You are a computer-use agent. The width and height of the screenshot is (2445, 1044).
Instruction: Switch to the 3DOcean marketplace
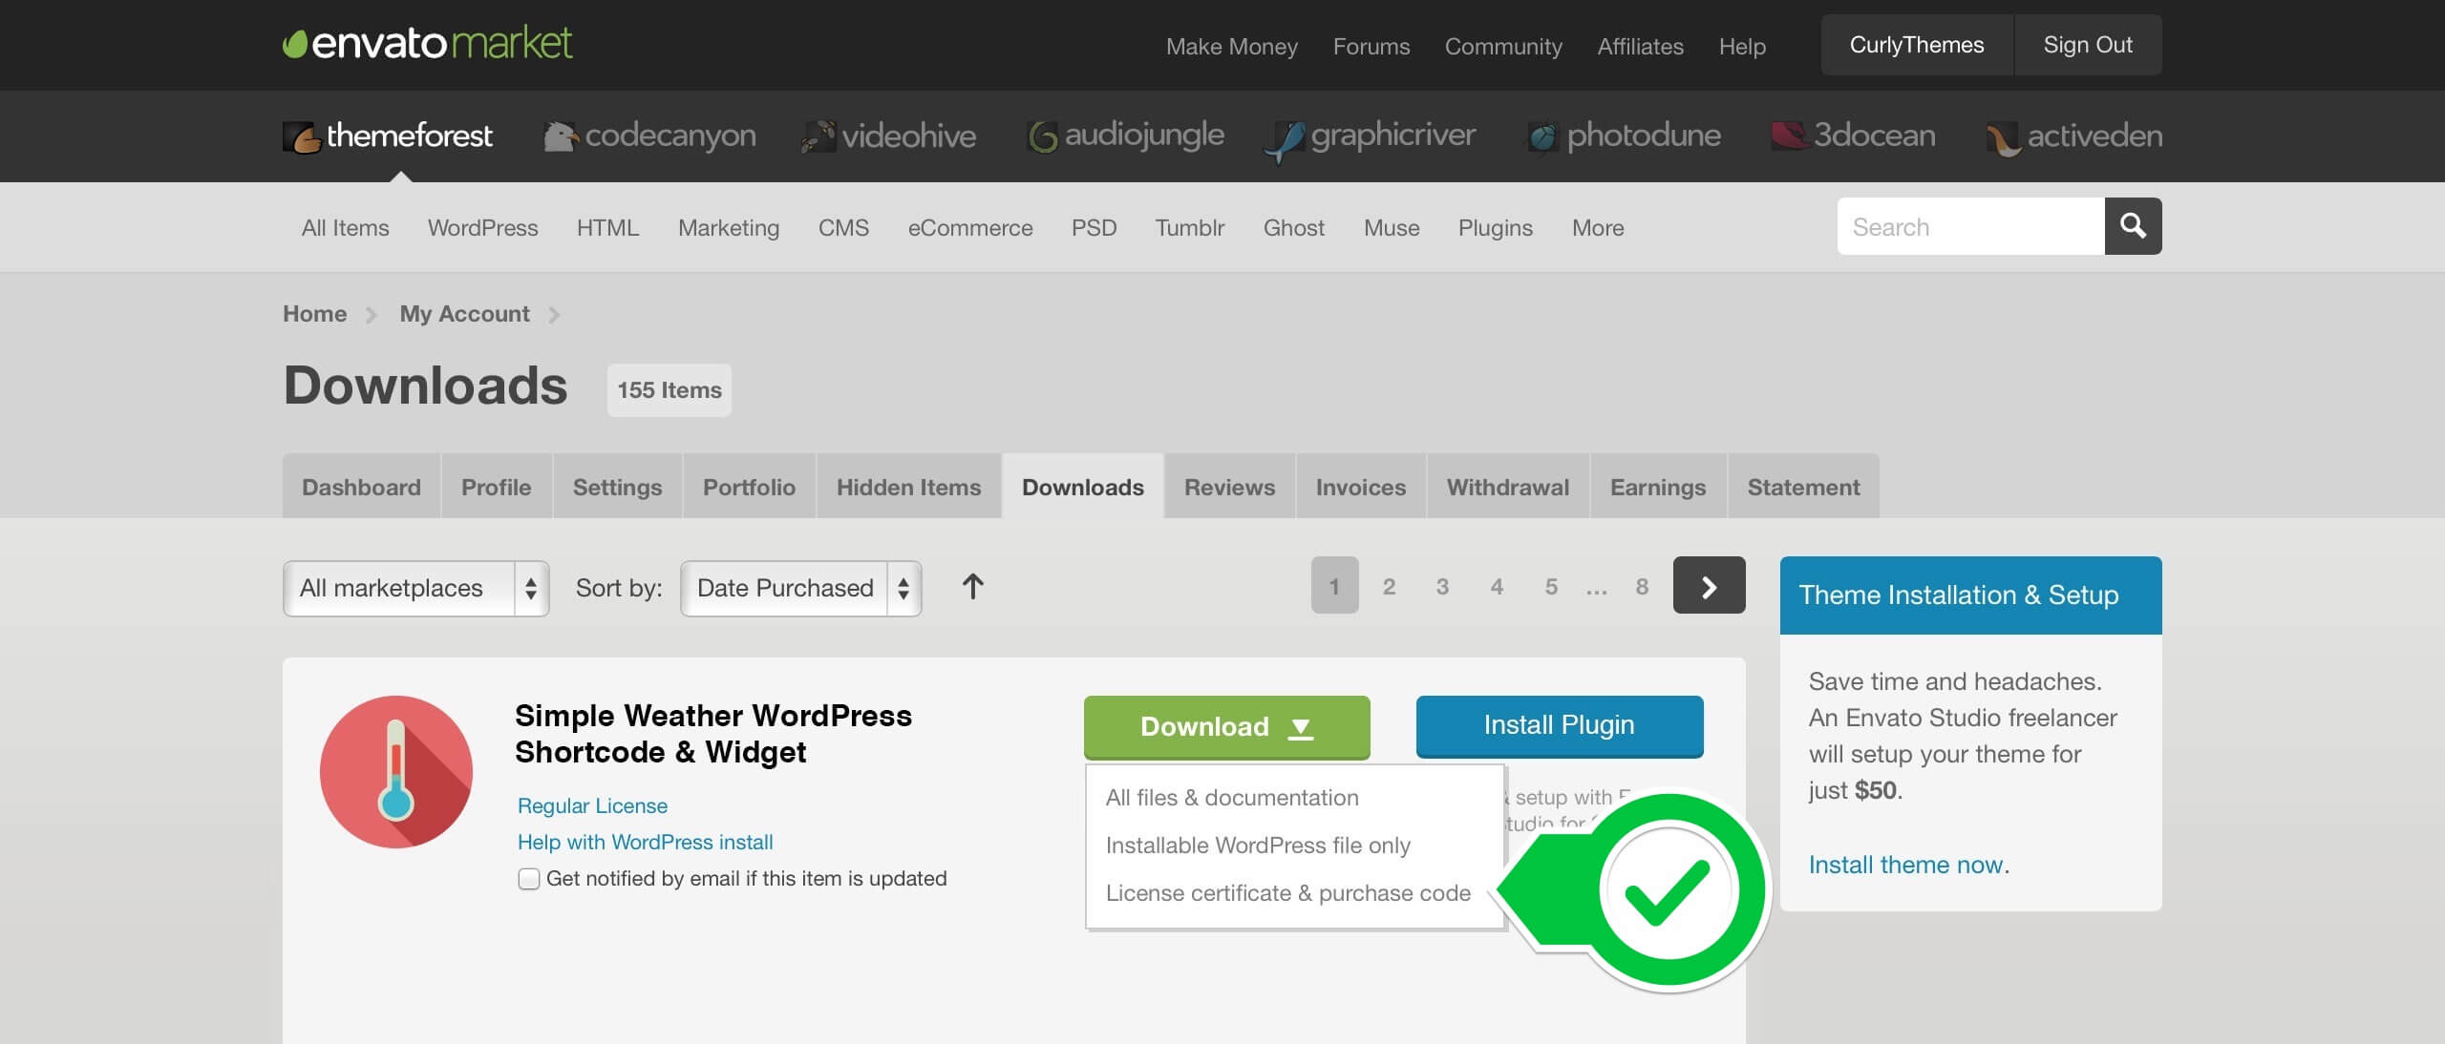point(1853,136)
